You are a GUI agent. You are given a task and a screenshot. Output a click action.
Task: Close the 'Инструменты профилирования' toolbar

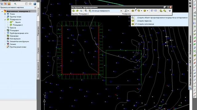point(171,7)
